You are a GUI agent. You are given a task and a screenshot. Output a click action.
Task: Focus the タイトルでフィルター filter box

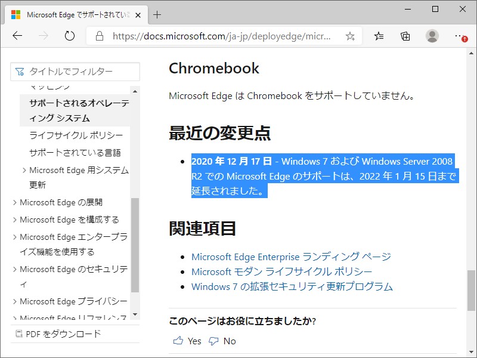[x=75, y=72]
